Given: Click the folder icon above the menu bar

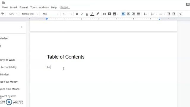Looking at the screenshot, I should (4, 3).
